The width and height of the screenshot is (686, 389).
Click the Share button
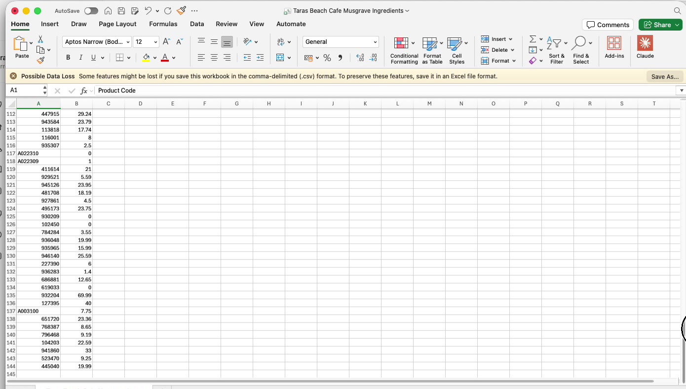(660, 25)
